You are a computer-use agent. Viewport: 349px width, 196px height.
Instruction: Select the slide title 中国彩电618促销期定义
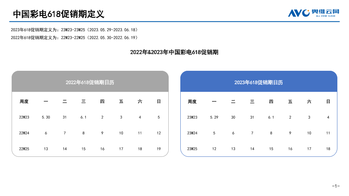point(59,14)
